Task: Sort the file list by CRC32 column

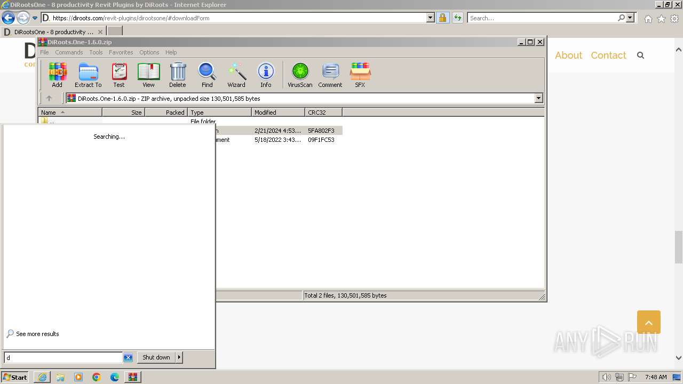Action: pos(323,113)
